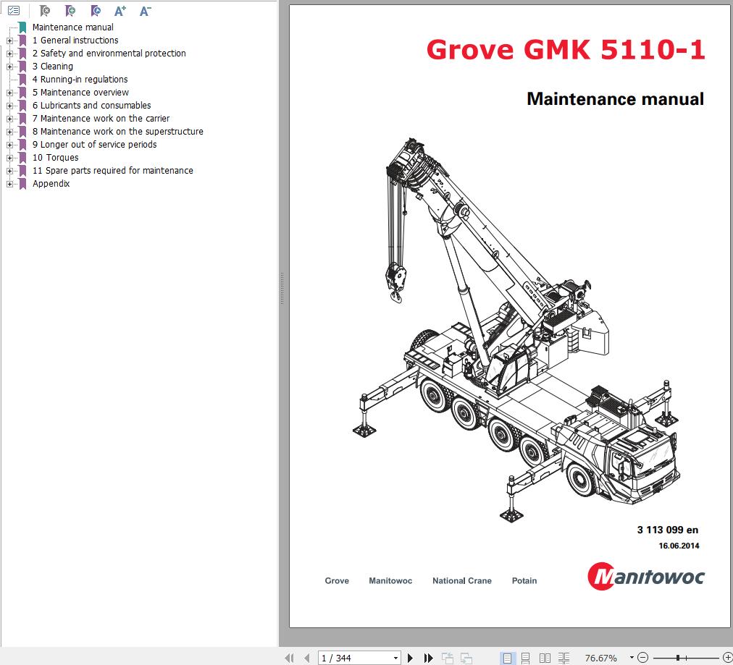Expand '10 Torques' bookmark node
This screenshot has height=665, width=733.
coord(10,158)
